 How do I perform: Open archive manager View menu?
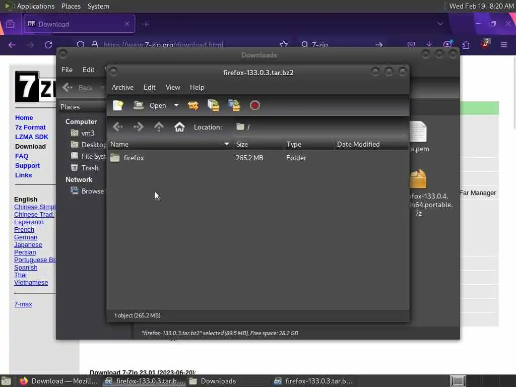pos(173,87)
